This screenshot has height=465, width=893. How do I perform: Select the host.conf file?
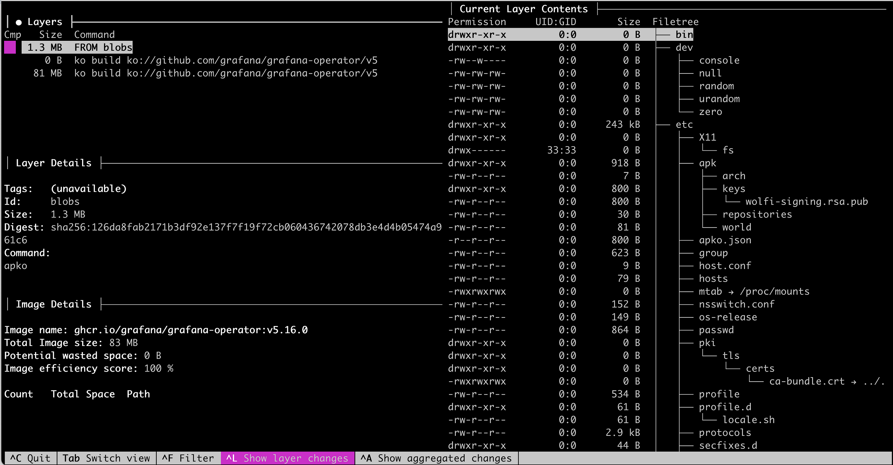tap(725, 265)
